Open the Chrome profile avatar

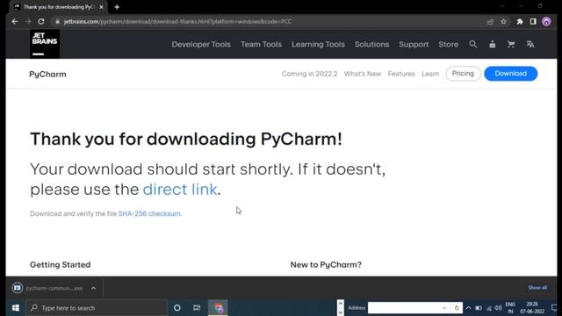(x=546, y=21)
